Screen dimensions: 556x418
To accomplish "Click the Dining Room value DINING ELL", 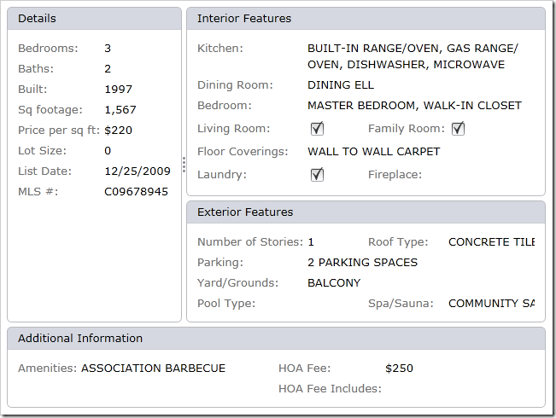I will (x=341, y=85).
